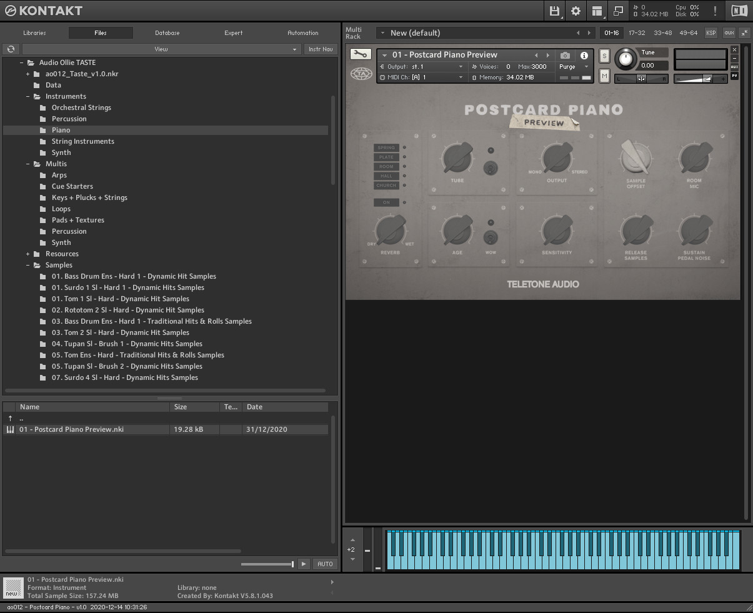This screenshot has height=613, width=753.
Task: Open Output st. 1 dropdown
Action: (x=422, y=66)
